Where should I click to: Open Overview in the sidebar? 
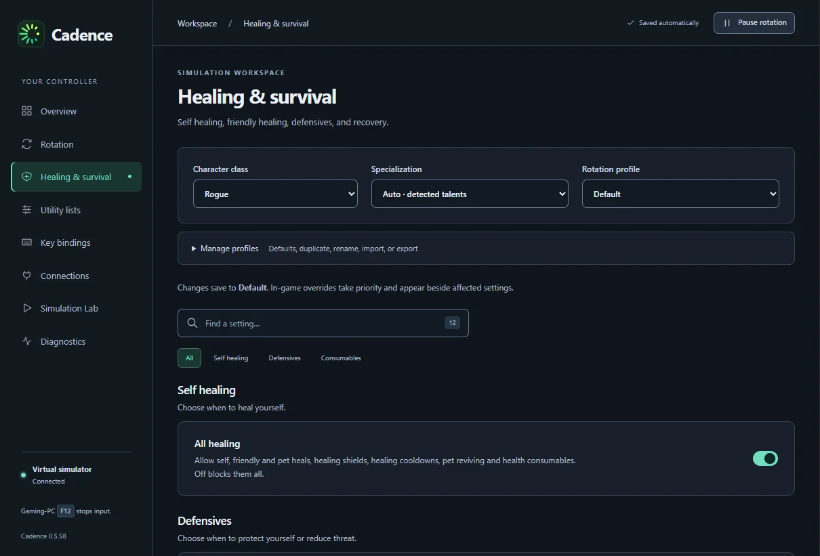point(76,111)
